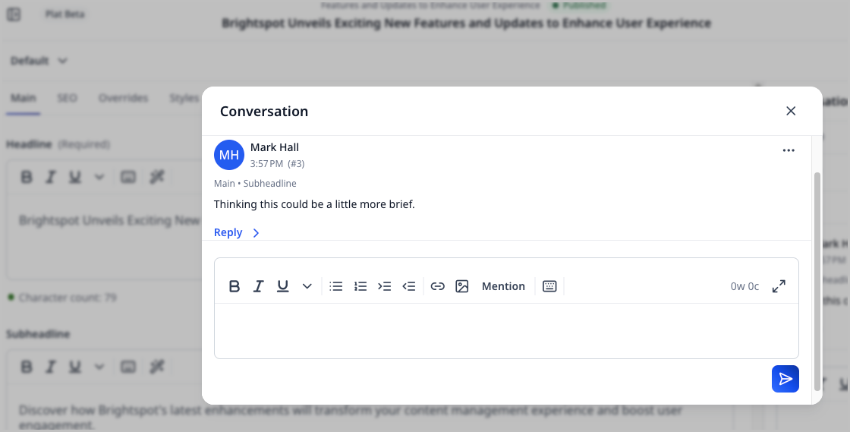
Task: Insert numbered list in reply editor
Action: (360, 286)
